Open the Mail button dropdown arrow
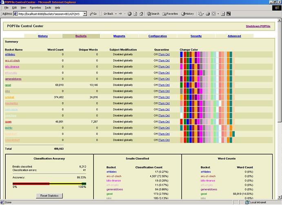Screen dimensions: 282x205 (x=203, y=14)
